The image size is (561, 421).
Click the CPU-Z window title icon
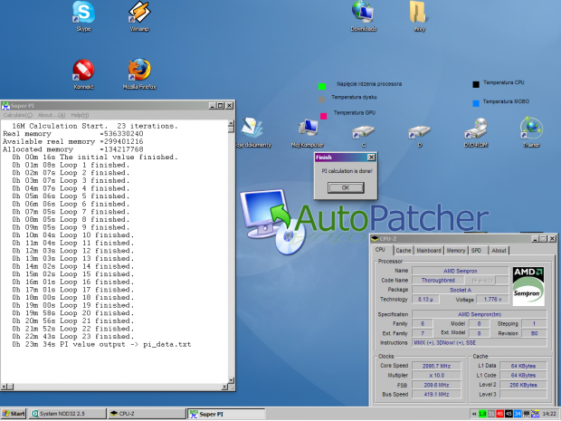(375, 239)
